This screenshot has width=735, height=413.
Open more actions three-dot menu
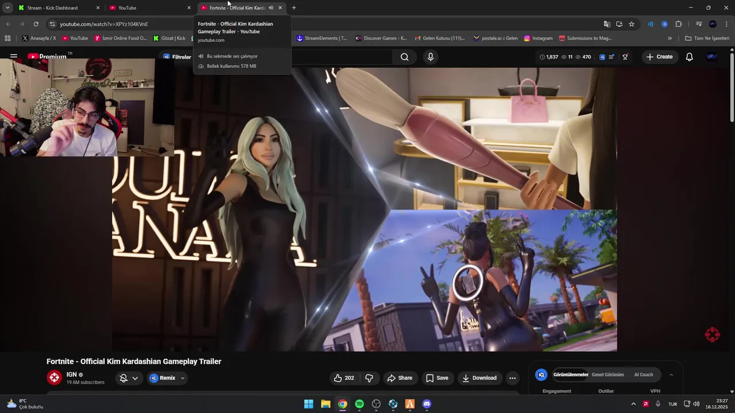tap(512, 378)
